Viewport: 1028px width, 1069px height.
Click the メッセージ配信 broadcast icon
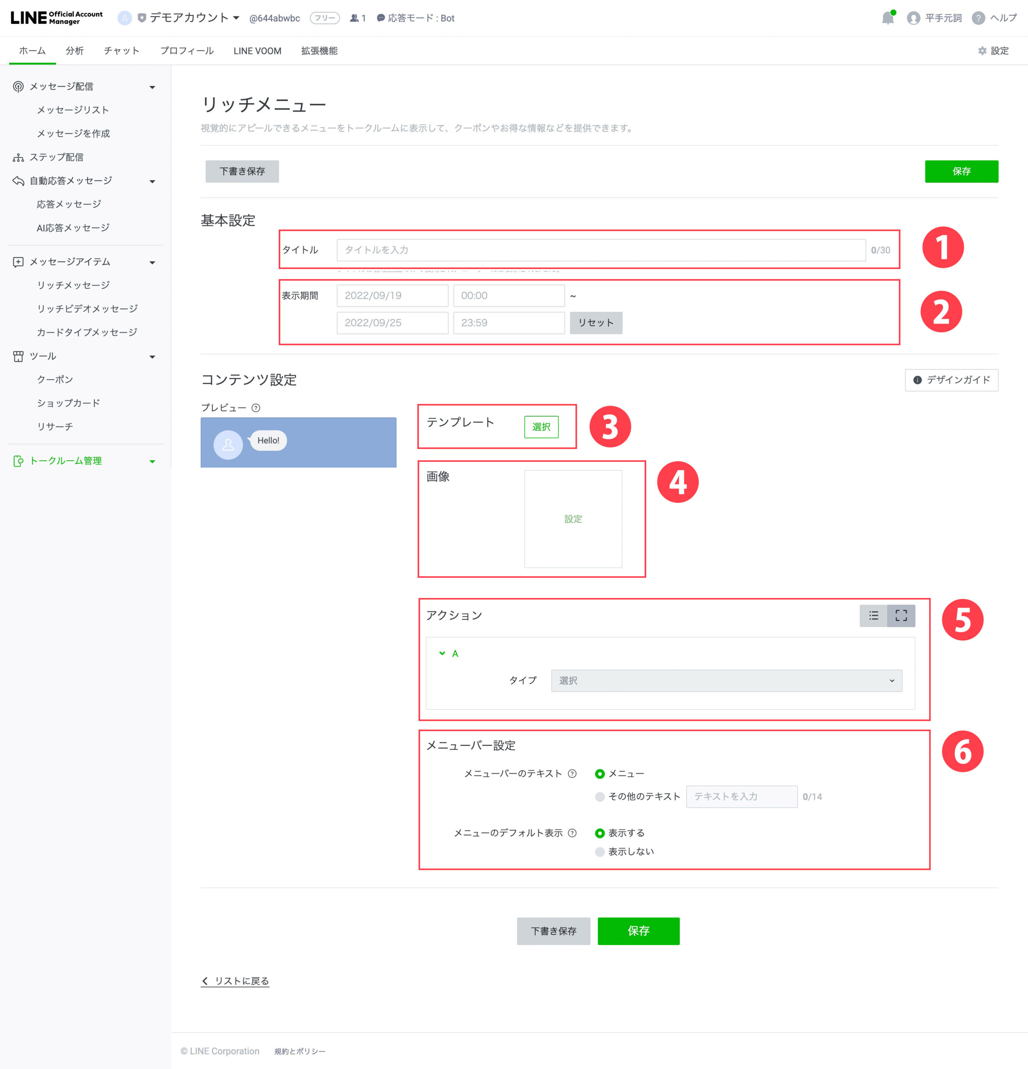coord(18,87)
